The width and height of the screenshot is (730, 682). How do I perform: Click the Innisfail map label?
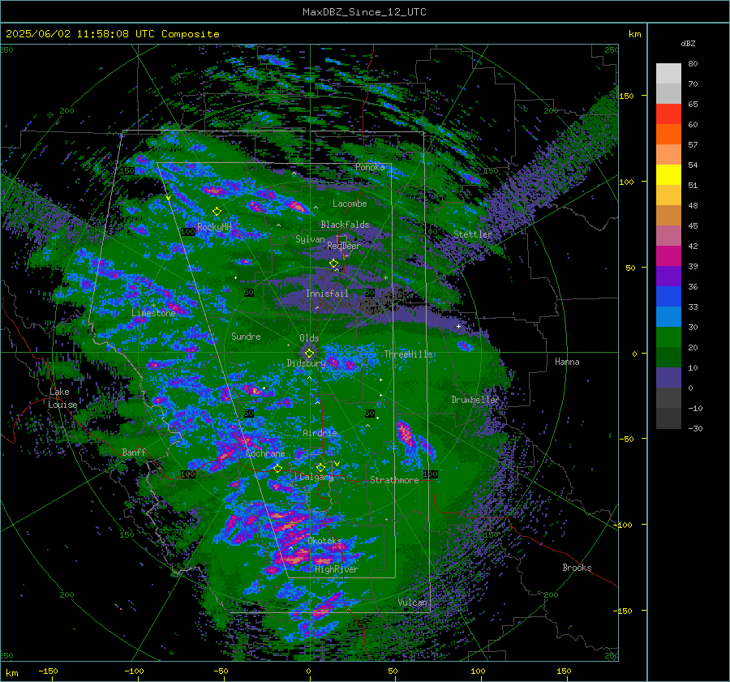[x=327, y=294]
